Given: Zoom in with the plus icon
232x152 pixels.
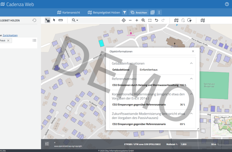Looking at the screenshot, I should [x=137, y=20].
